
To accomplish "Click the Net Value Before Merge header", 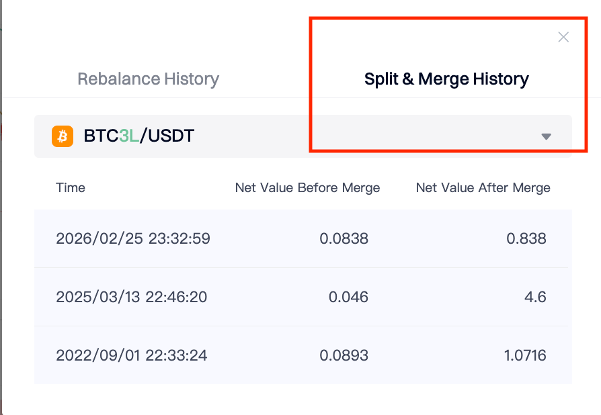I will [307, 188].
